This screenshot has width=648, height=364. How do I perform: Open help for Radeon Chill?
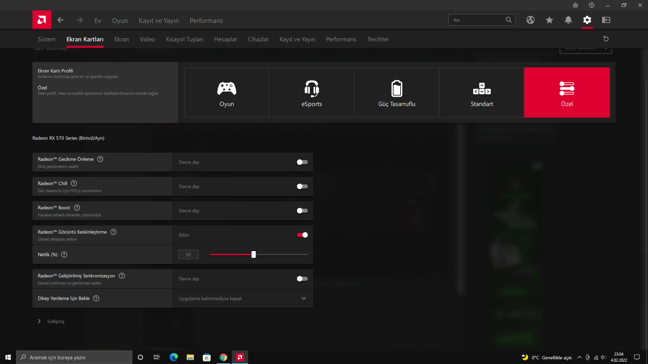tap(74, 183)
